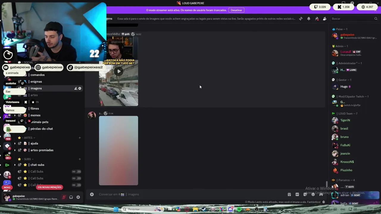Open the apps/game controller icon in message bar
Image resolution: width=381 pixels, height=214 pixels.
(321, 194)
